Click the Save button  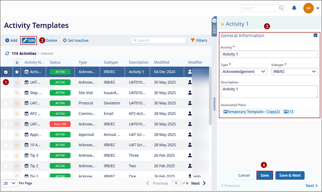coord(264,175)
